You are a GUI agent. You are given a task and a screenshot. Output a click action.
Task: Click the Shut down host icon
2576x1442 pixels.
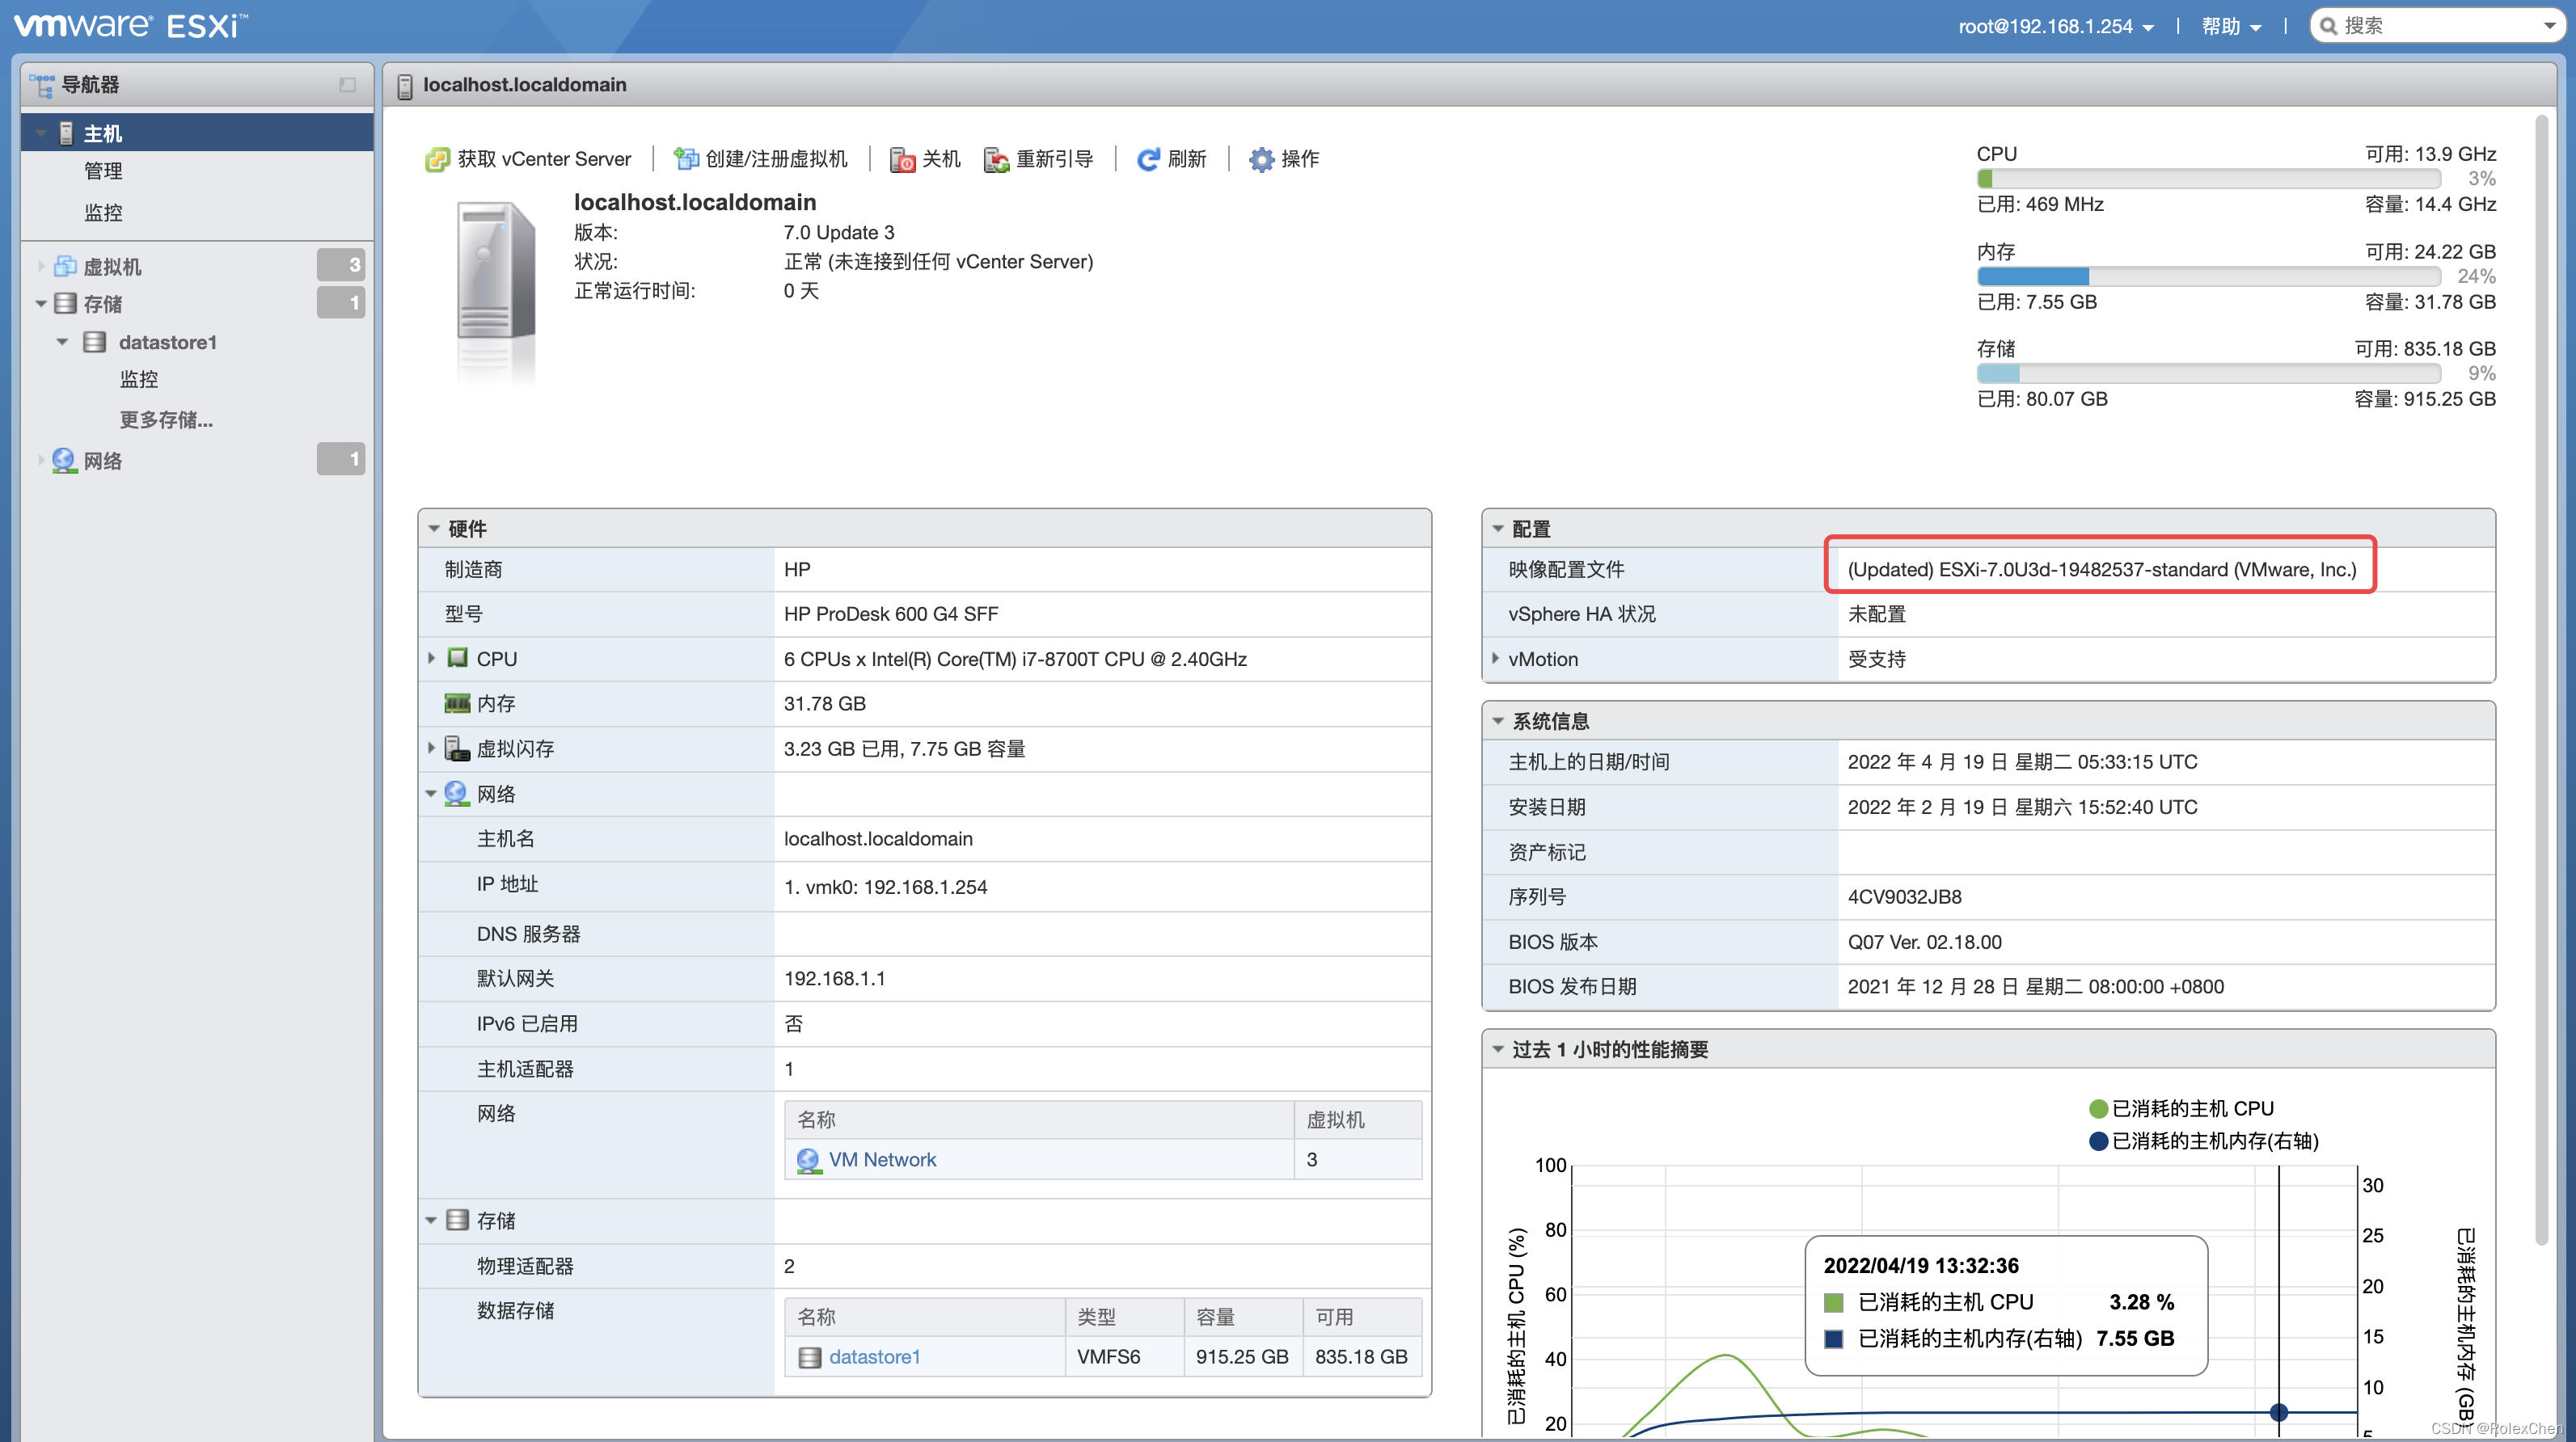(x=902, y=159)
